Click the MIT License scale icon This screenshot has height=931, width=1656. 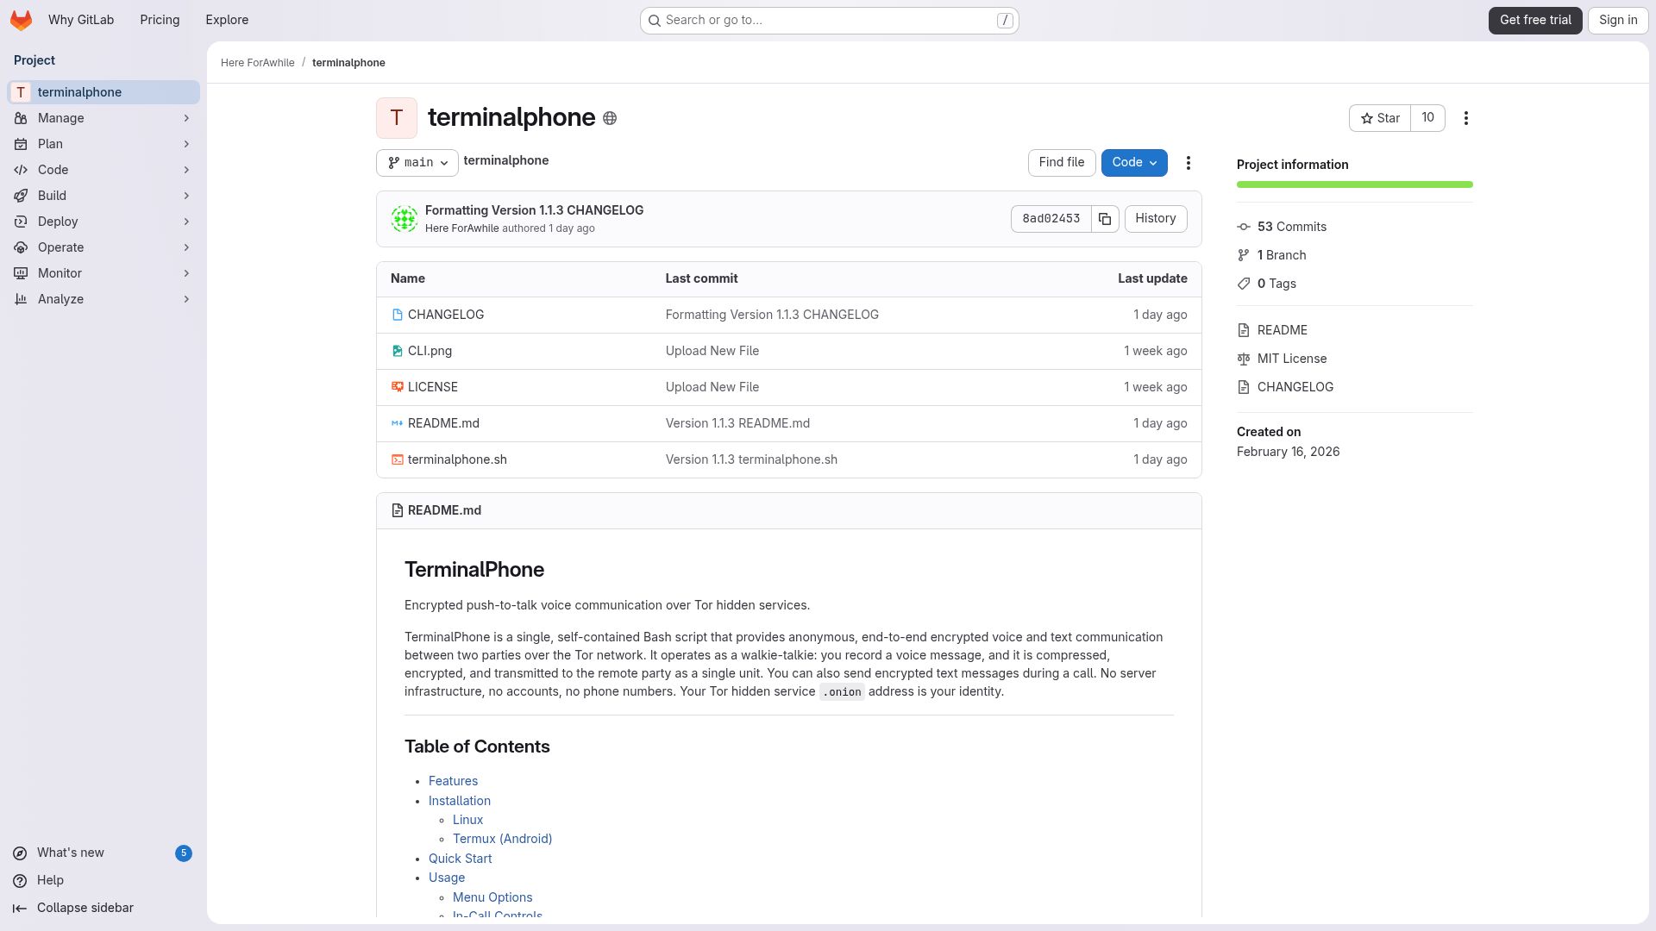click(1244, 359)
